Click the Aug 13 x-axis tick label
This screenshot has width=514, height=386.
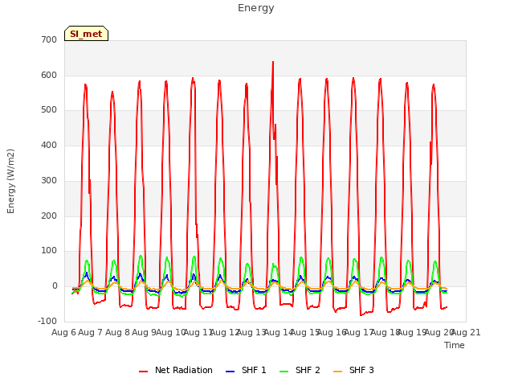pyautogui.click(x=251, y=332)
